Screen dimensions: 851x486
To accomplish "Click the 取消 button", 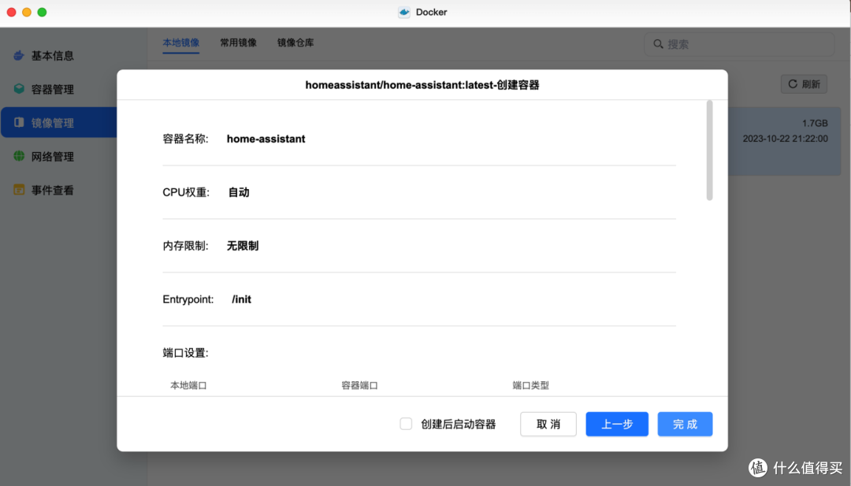I will coord(548,424).
